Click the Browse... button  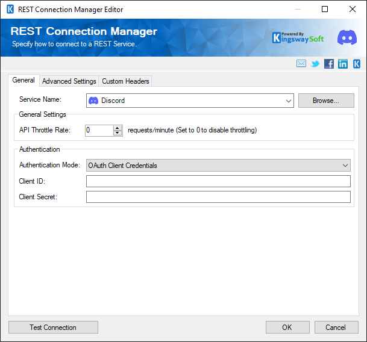[x=326, y=101]
